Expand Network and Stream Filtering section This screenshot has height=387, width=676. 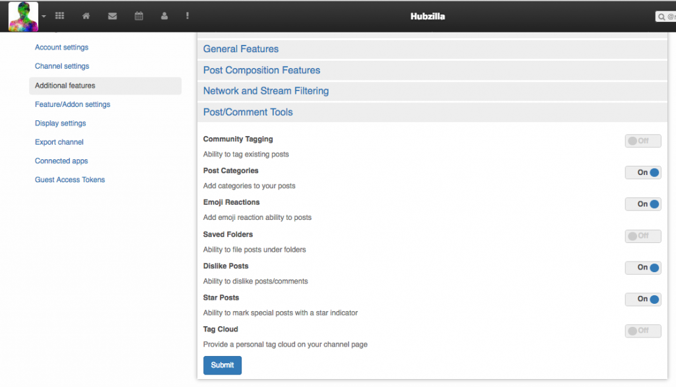[x=265, y=91]
